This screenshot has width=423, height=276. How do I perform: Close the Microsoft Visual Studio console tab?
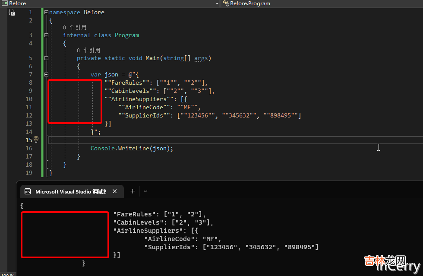[115, 191]
